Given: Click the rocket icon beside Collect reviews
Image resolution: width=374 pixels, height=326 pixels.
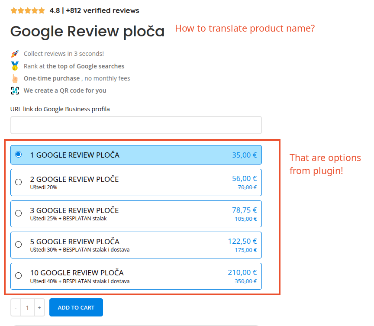Looking at the screenshot, I should pos(15,54).
